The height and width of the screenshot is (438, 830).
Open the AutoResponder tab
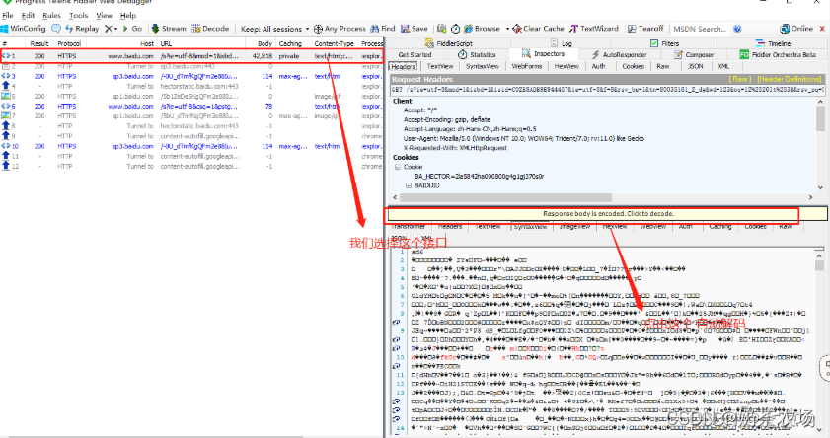pos(620,54)
